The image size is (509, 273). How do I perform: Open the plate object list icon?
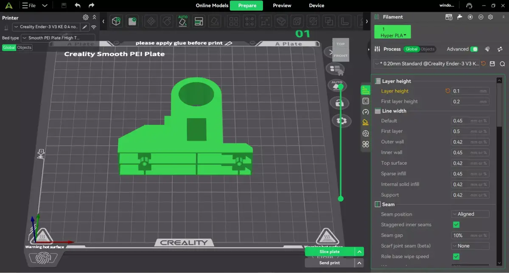tap(335, 69)
